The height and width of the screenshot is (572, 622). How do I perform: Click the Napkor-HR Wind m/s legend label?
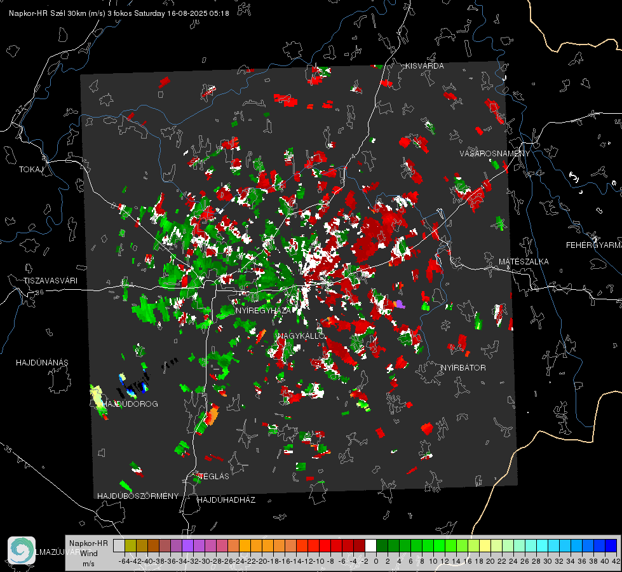[x=88, y=554]
